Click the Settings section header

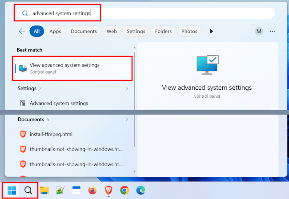click(27, 88)
